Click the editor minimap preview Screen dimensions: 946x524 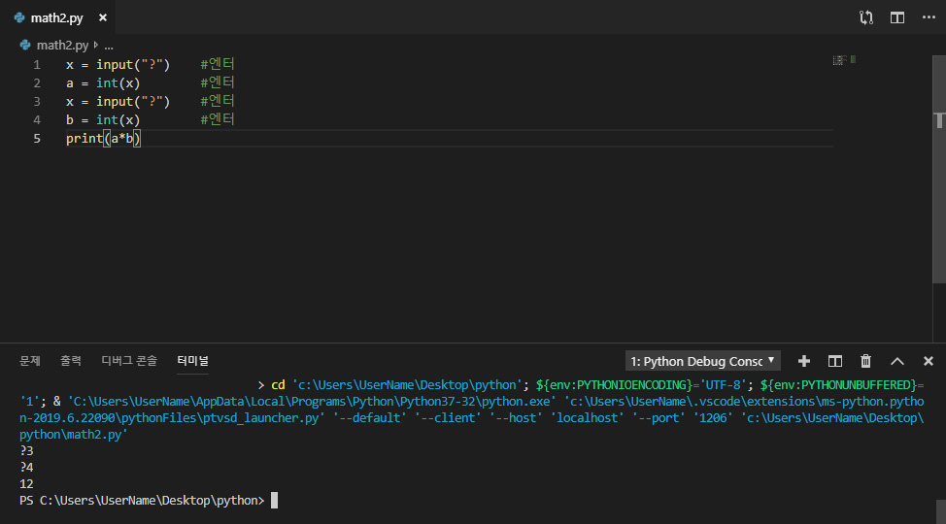pyautogui.click(x=845, y=60)
